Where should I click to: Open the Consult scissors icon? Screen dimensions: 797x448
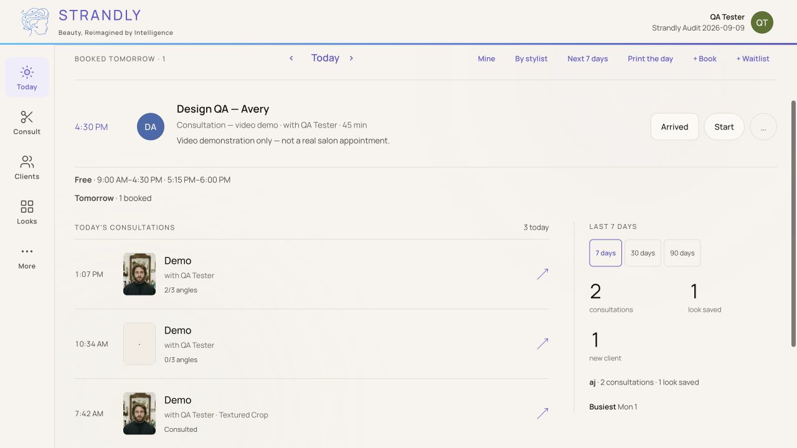27,117
